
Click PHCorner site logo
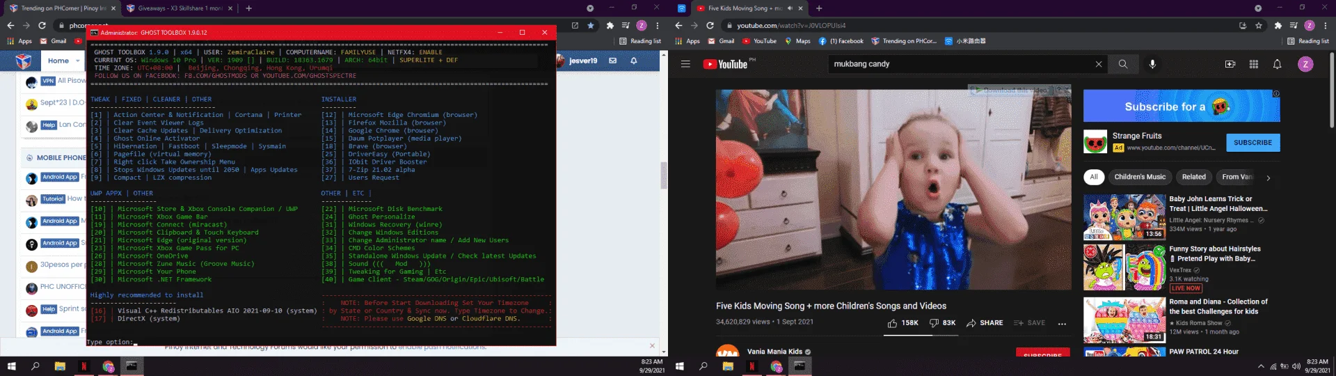tap(24, 61)
